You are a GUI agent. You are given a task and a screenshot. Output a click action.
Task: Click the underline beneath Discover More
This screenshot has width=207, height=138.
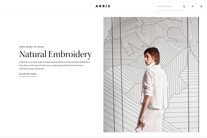[x=28, y=76]
